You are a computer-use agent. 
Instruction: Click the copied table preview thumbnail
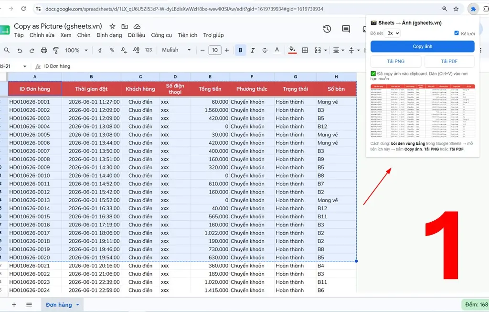click(423, 111)
